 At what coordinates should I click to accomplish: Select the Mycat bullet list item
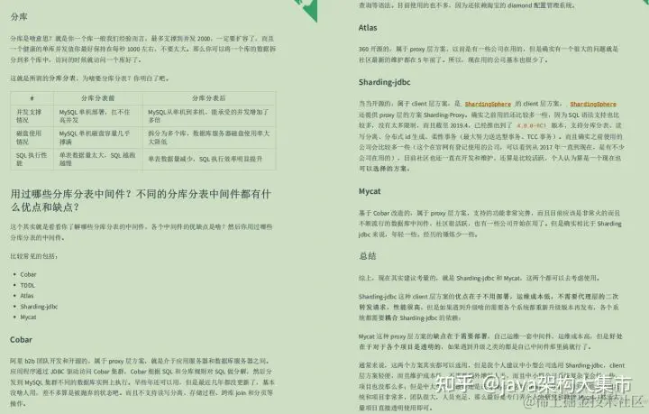click(28, 317)
